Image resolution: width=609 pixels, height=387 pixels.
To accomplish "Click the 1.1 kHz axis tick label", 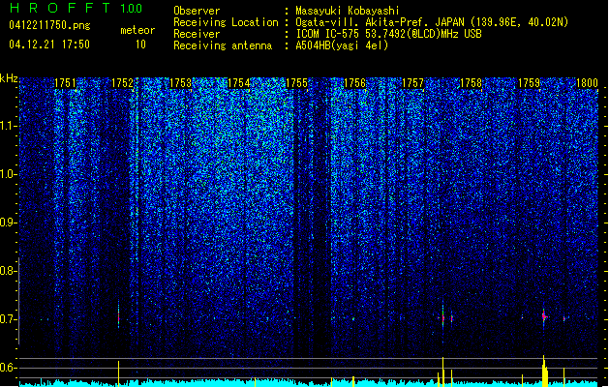I will point(7,126).
